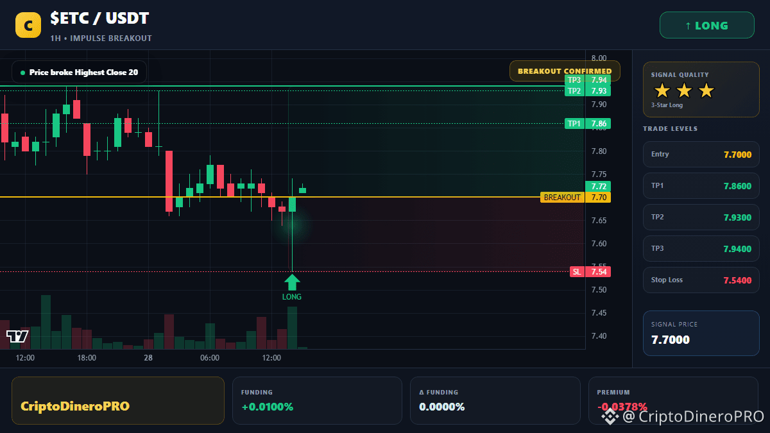770x433 pixels.
Task: Click the 3-Star Long label
Action: click(667, 105)
